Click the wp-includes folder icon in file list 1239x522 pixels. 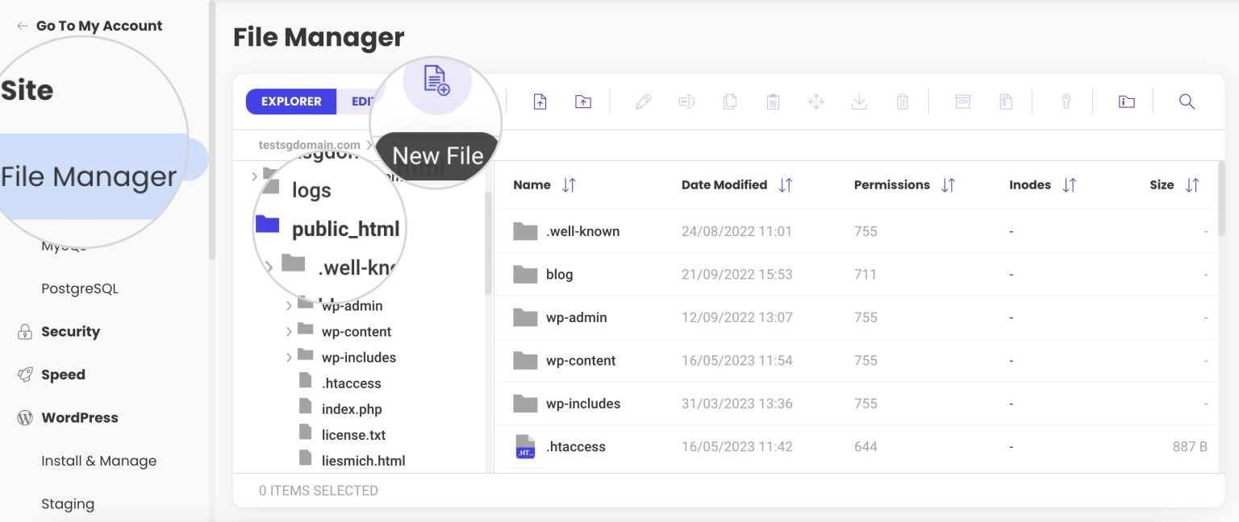pyautogui.click(x=525, y=404)
